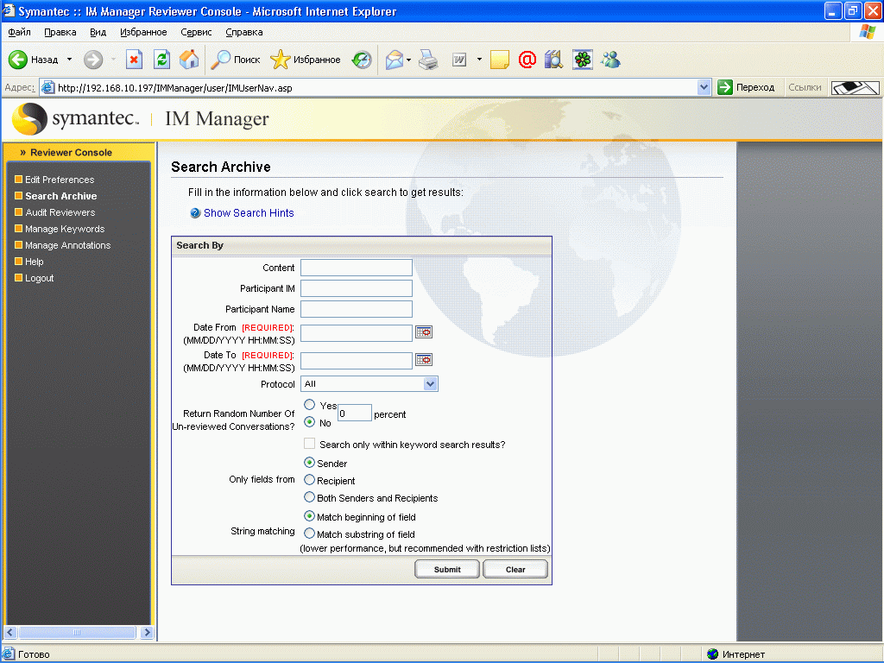Click the Symantec logo
This screenshot has width=884, height=663.
click(75, 118)
